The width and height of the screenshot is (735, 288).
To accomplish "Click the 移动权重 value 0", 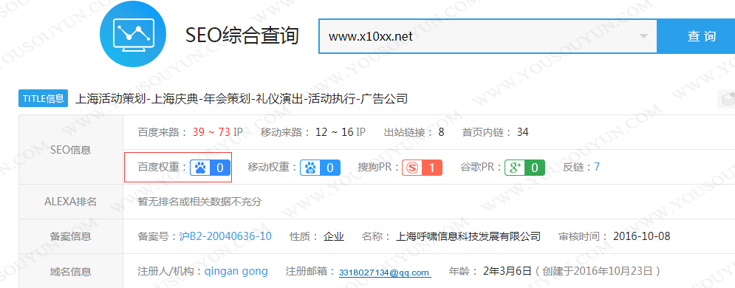I will click(330, 168).
